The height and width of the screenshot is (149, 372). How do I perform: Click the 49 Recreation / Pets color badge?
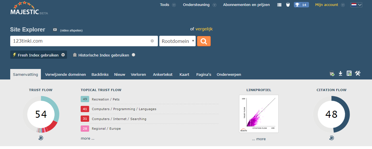point(85,99)
